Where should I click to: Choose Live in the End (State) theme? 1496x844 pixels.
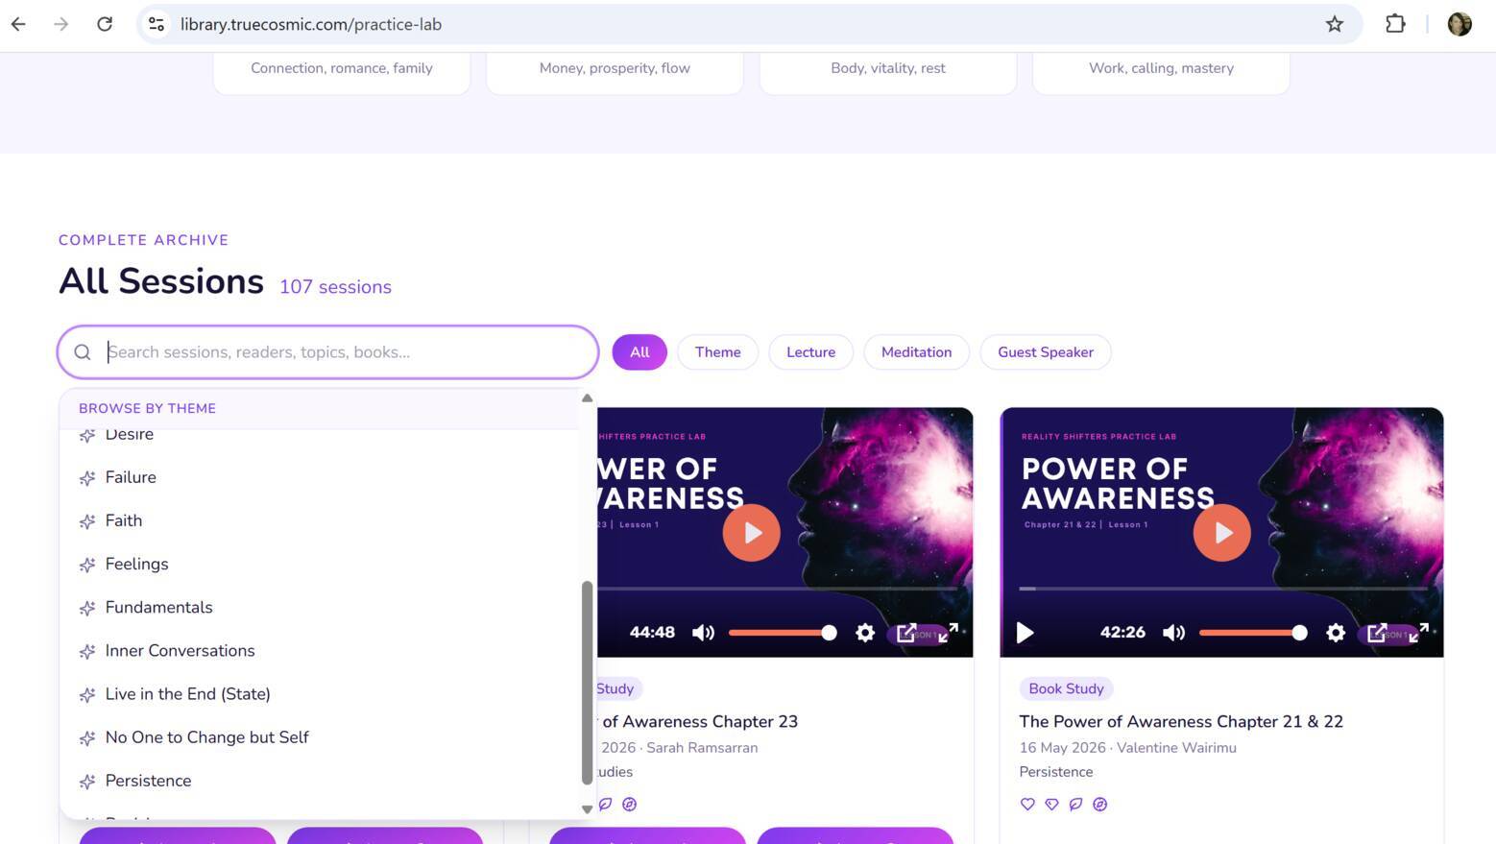(x=321, y=693)
